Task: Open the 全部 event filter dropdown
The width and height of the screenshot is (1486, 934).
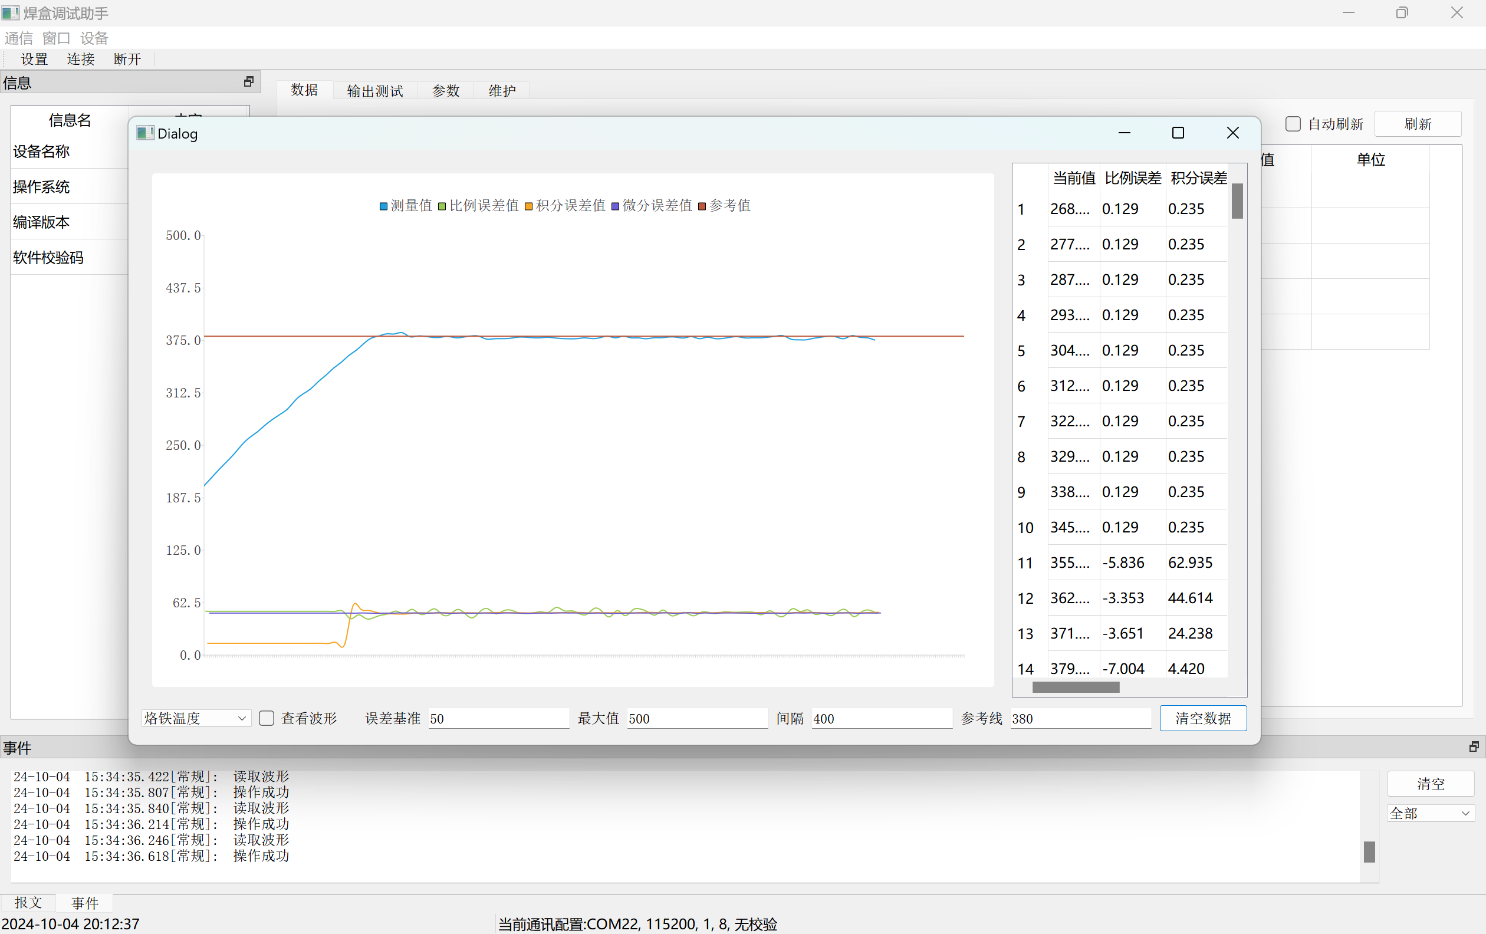Action: pos(1431,813)
